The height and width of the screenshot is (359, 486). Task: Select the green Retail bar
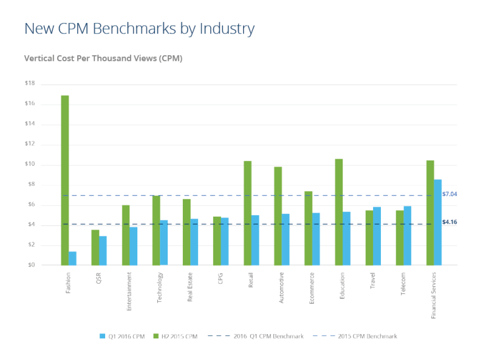coord(247,213)
